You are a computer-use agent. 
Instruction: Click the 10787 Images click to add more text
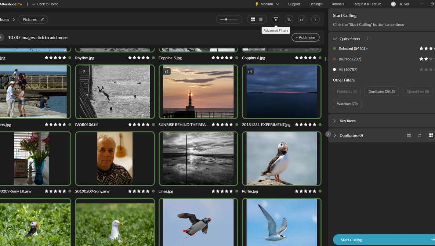click(38, 37)
